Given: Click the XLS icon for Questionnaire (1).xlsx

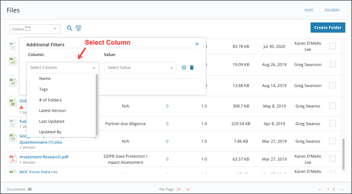Looking at the screenshot, I should pos(13,138).
